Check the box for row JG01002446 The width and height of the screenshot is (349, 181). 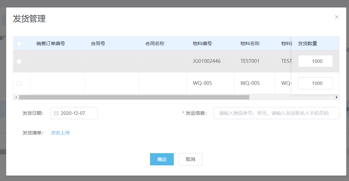click(19, 61)
